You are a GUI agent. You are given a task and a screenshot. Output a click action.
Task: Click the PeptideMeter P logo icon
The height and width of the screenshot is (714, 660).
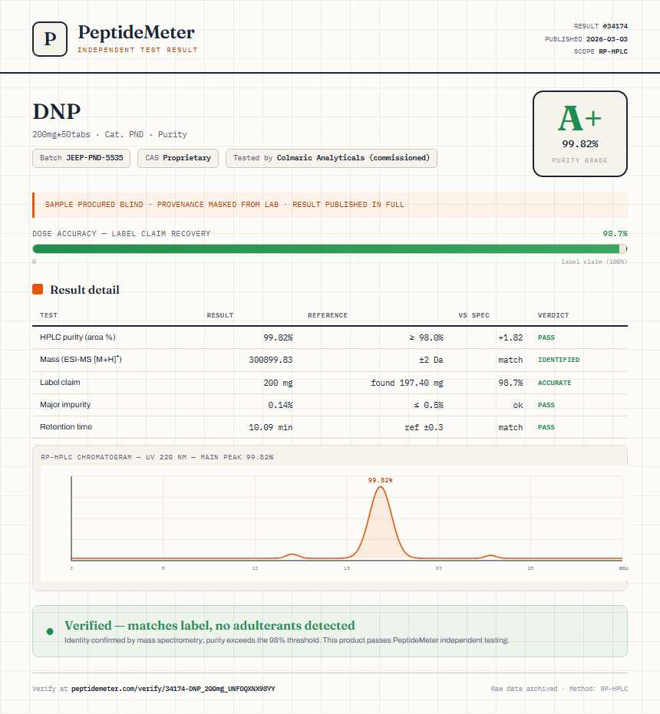(50, 39)
